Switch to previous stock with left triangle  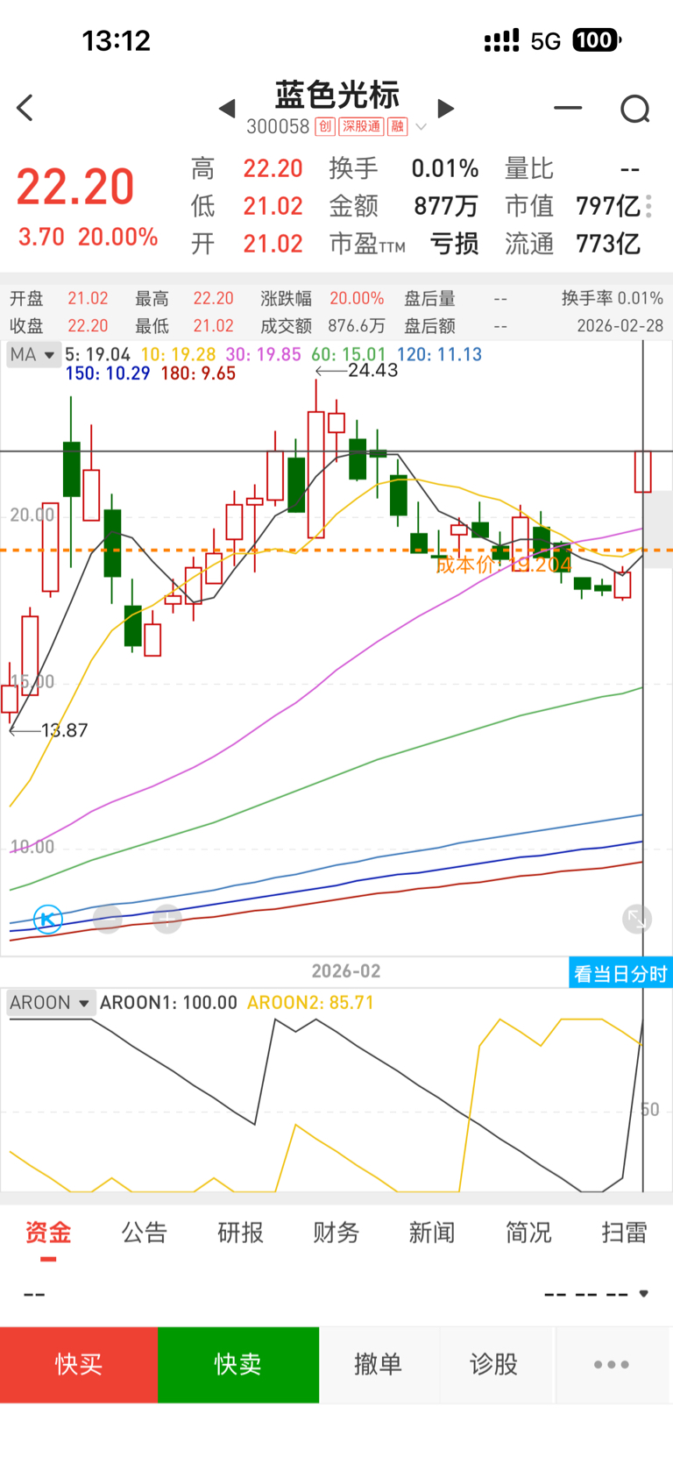tap(227, 108)
